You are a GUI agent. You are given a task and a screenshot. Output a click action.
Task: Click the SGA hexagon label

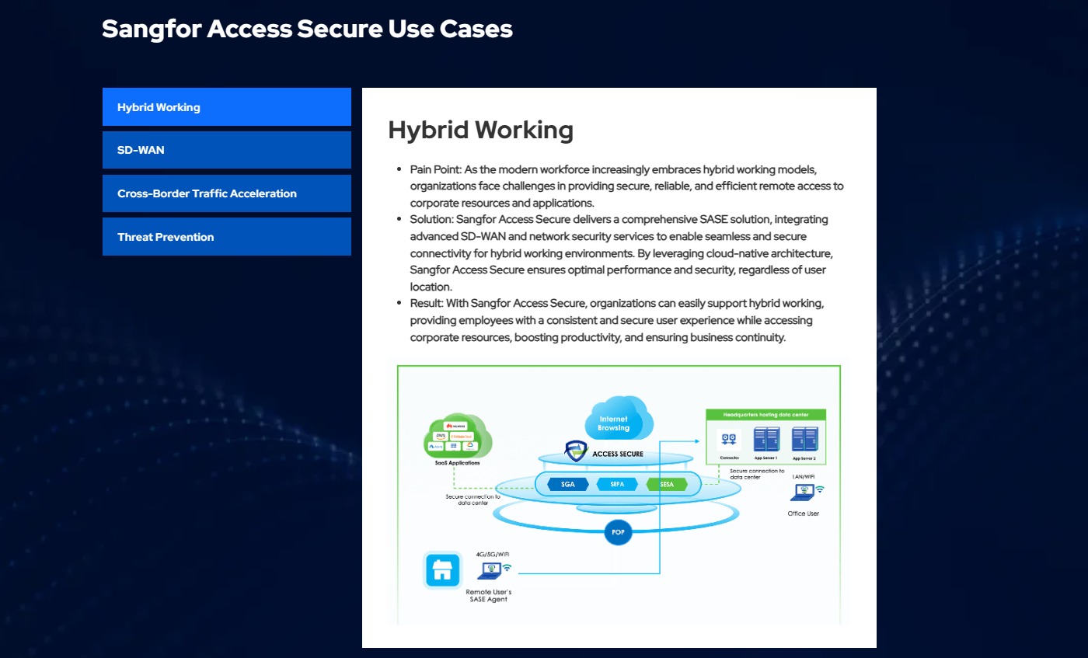(x=568, y=484)
